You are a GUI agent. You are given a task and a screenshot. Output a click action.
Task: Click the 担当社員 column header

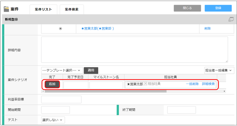171,77
